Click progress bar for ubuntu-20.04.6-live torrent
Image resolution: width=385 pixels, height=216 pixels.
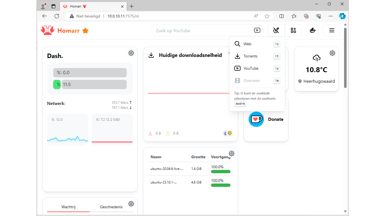click(221, 172)
